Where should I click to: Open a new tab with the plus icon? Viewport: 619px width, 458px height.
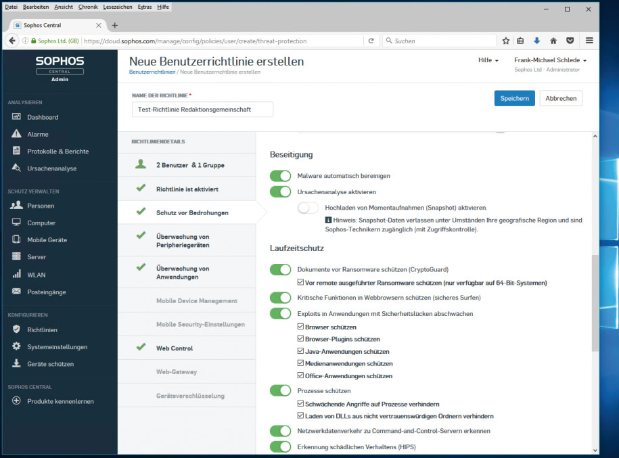coord(115,25)
